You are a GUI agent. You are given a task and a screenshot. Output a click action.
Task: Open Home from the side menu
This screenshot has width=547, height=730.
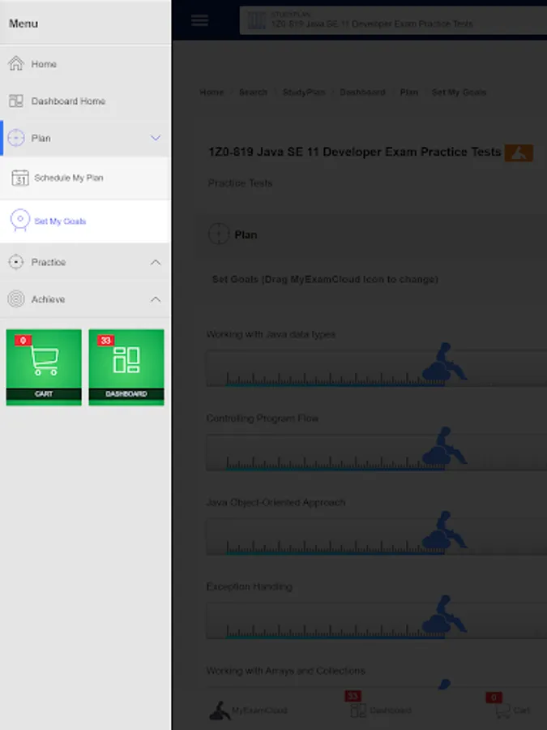[x=85, y=64]
